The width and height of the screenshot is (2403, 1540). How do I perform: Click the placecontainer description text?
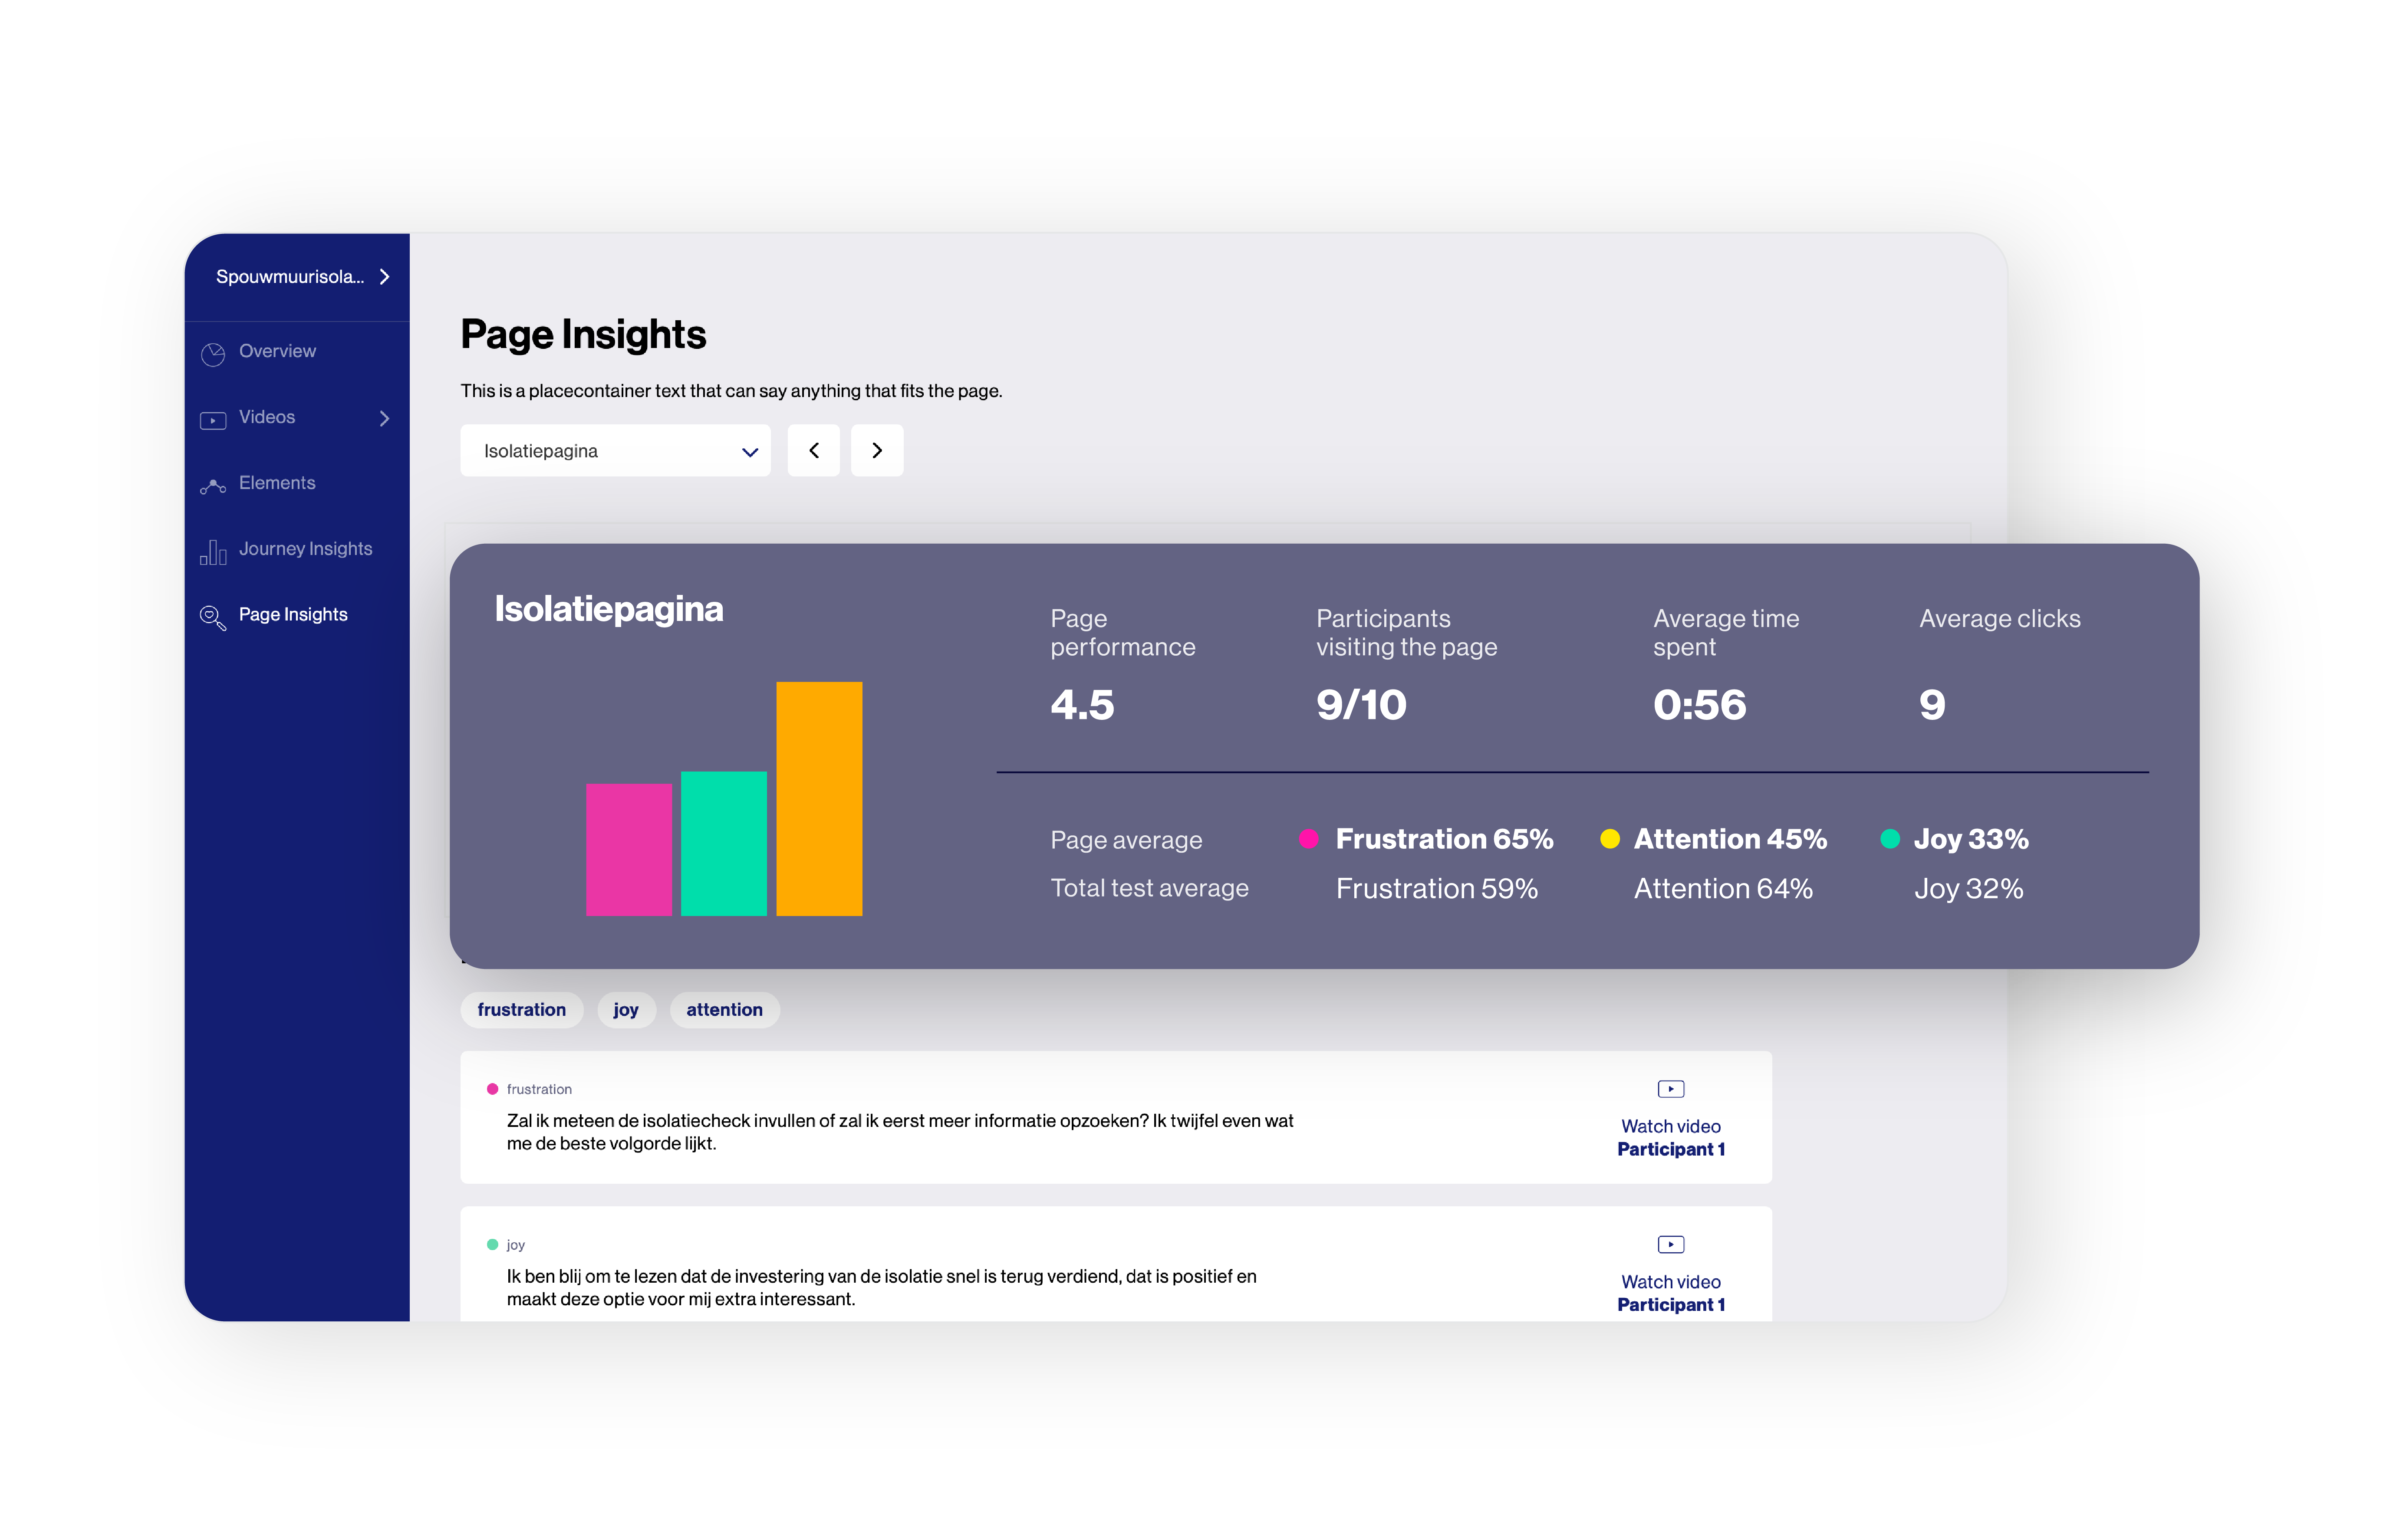pos(731,392)
